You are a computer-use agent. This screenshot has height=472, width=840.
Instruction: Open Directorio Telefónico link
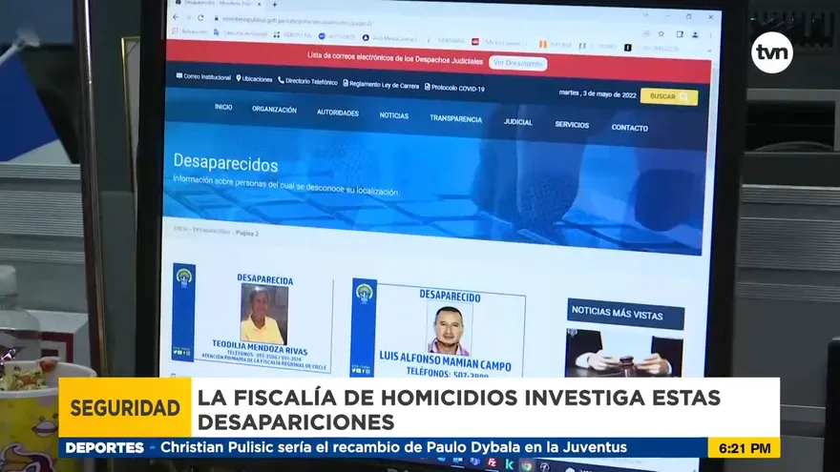pos(307,81)
